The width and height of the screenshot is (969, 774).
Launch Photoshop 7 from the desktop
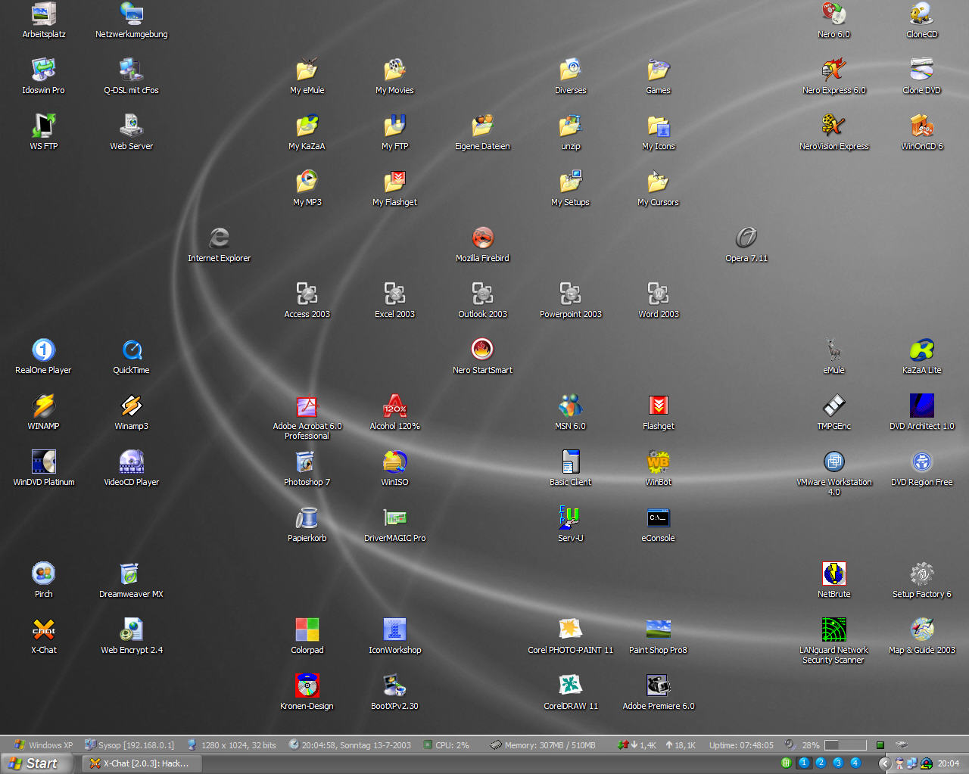click(x=307, y=462)
